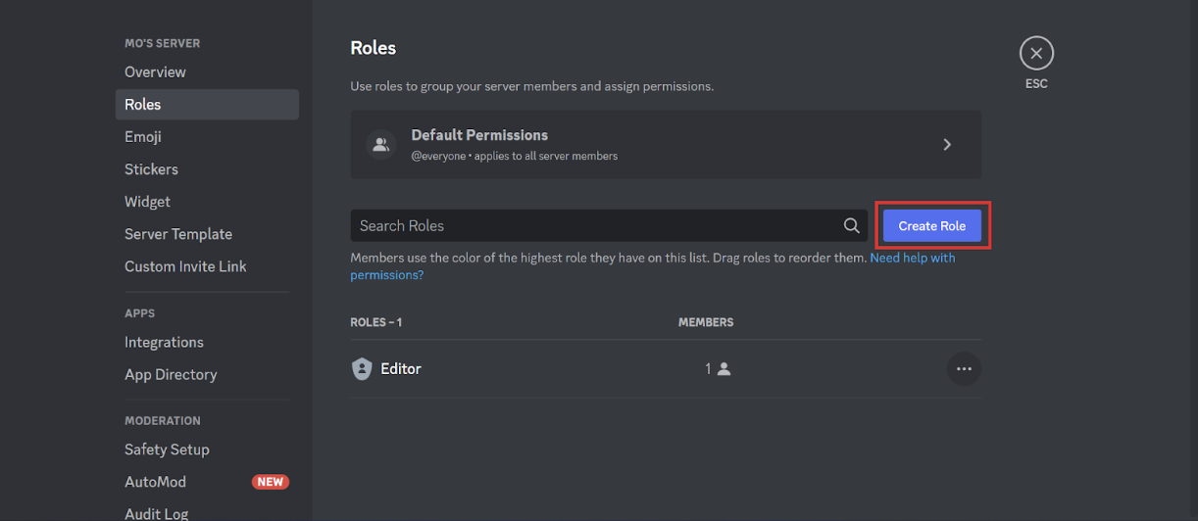Click the Editor role shield icon
This screenshot has height=521, width=1198.
362,369
